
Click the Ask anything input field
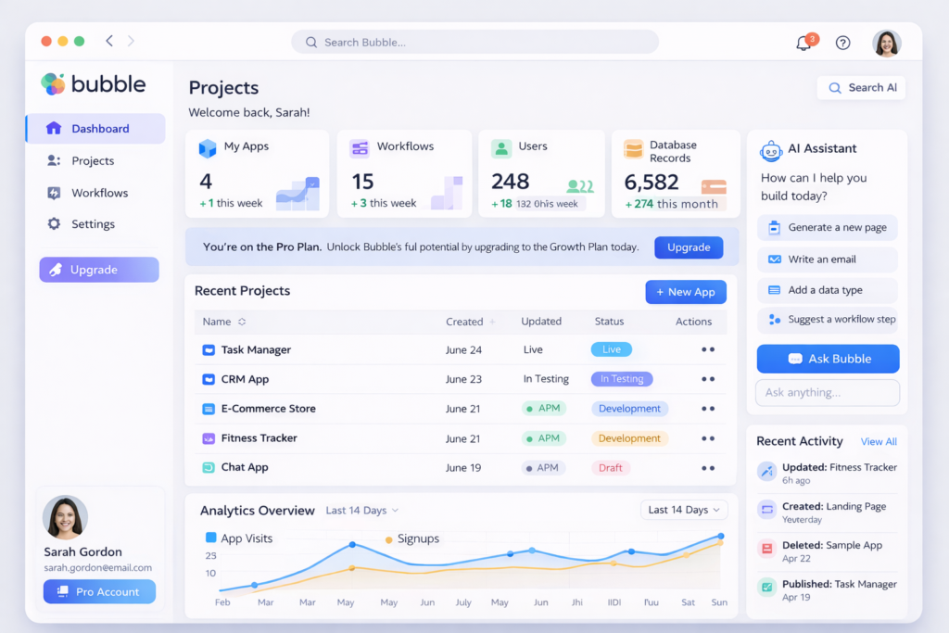tap(828, 392)
